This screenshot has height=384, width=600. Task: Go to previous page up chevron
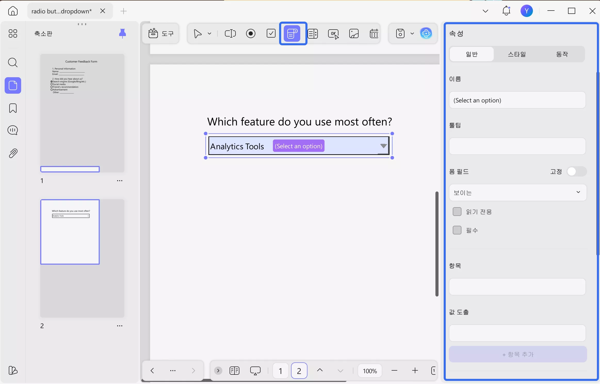coord(320,370)
